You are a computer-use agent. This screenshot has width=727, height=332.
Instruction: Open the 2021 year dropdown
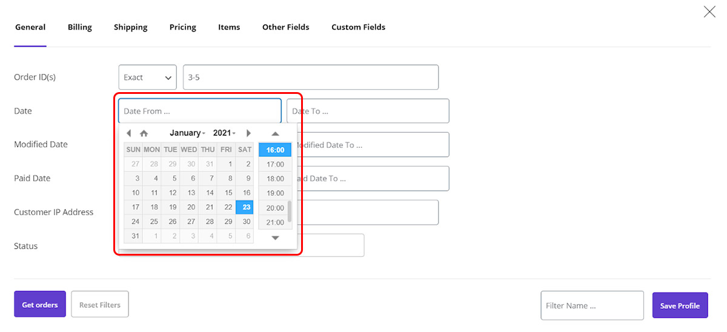point(224,133)
